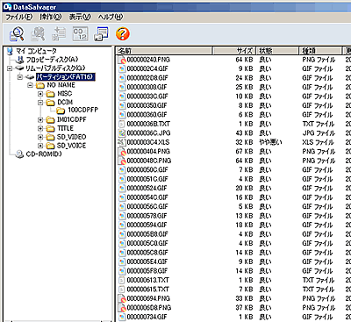Select the DCIM folder

tap(65, 102)
